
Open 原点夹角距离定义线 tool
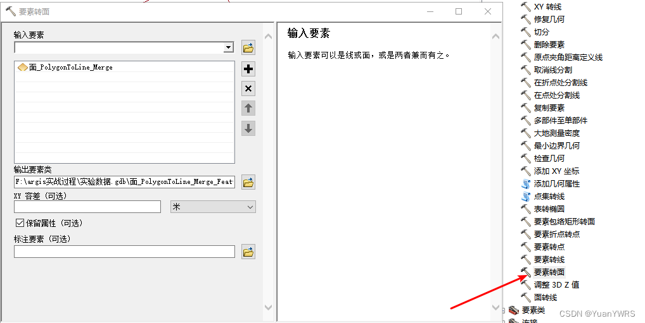pos(568,57)
